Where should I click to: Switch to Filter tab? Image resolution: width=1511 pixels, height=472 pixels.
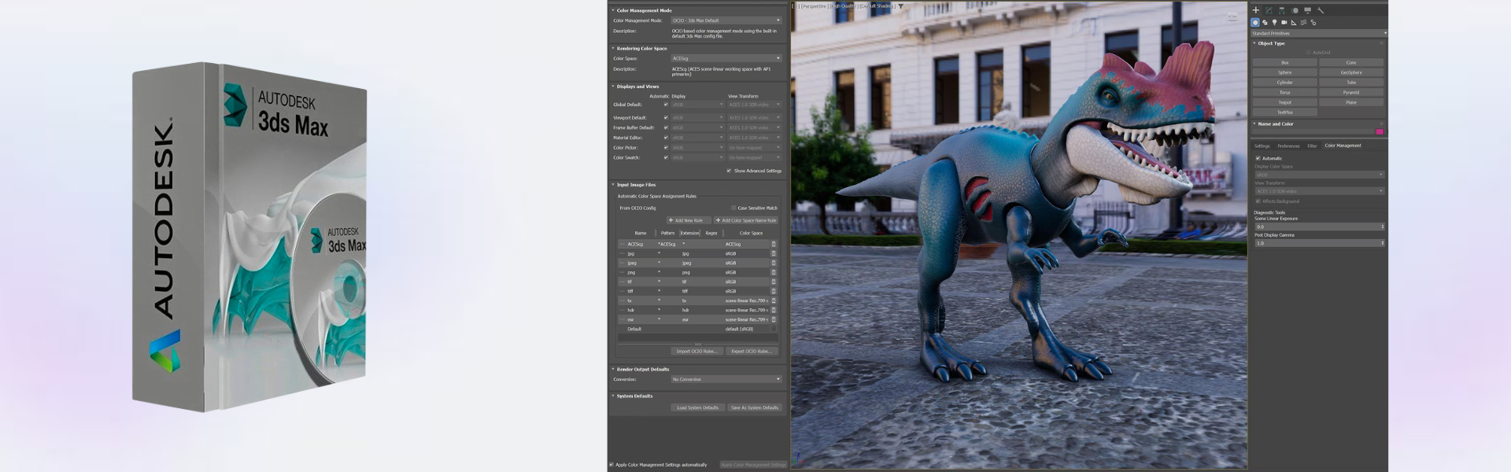click(1312, 146)
